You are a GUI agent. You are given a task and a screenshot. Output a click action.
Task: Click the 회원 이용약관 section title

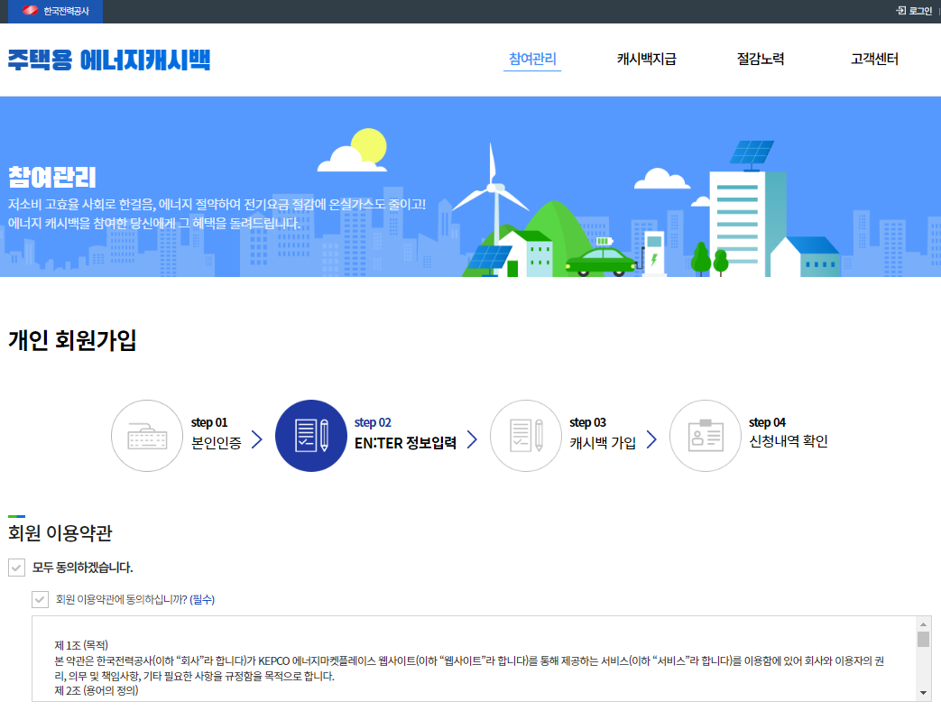(60, 533)
